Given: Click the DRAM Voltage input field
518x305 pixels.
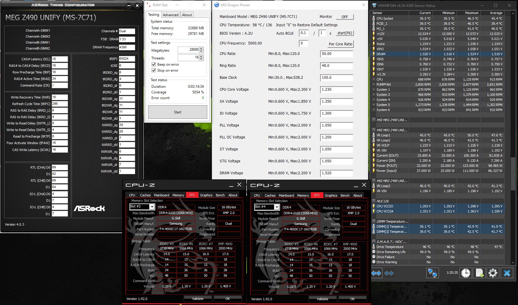Looking at the screenshot, I should pos(336,173).
